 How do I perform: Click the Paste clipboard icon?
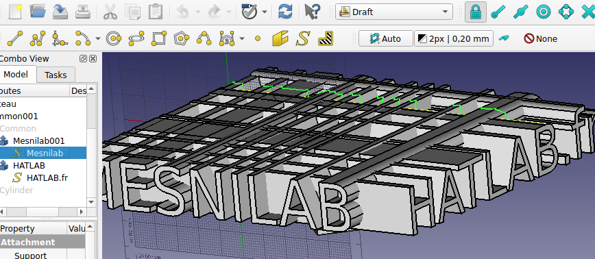[x=155, y=12]
